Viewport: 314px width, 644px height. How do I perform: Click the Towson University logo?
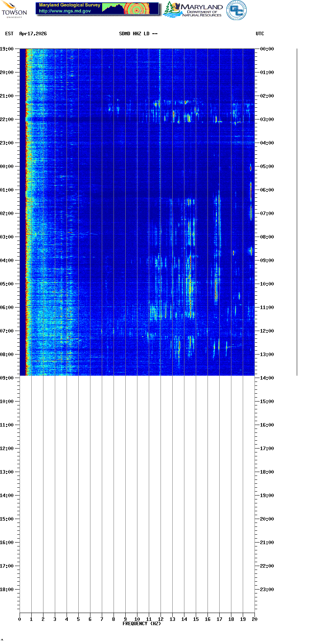[14, 9]
